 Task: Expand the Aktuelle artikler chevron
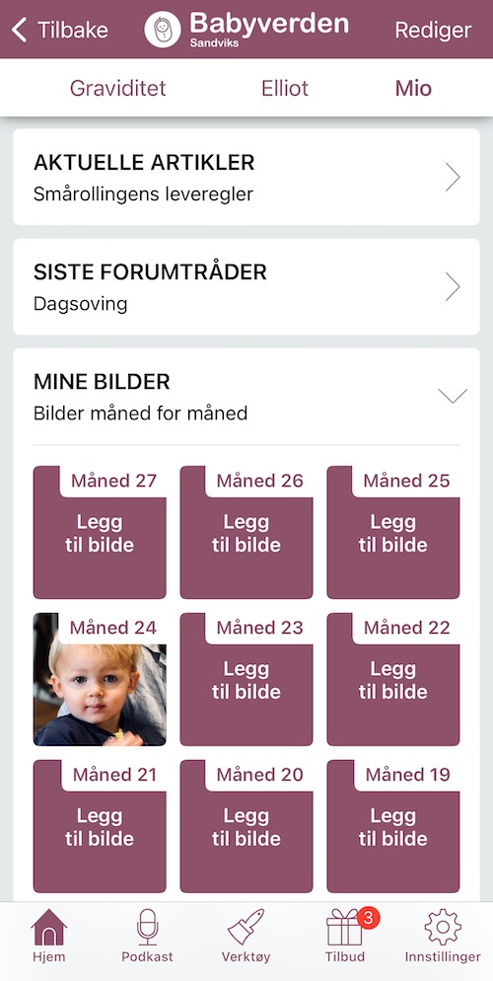[453, 178]
